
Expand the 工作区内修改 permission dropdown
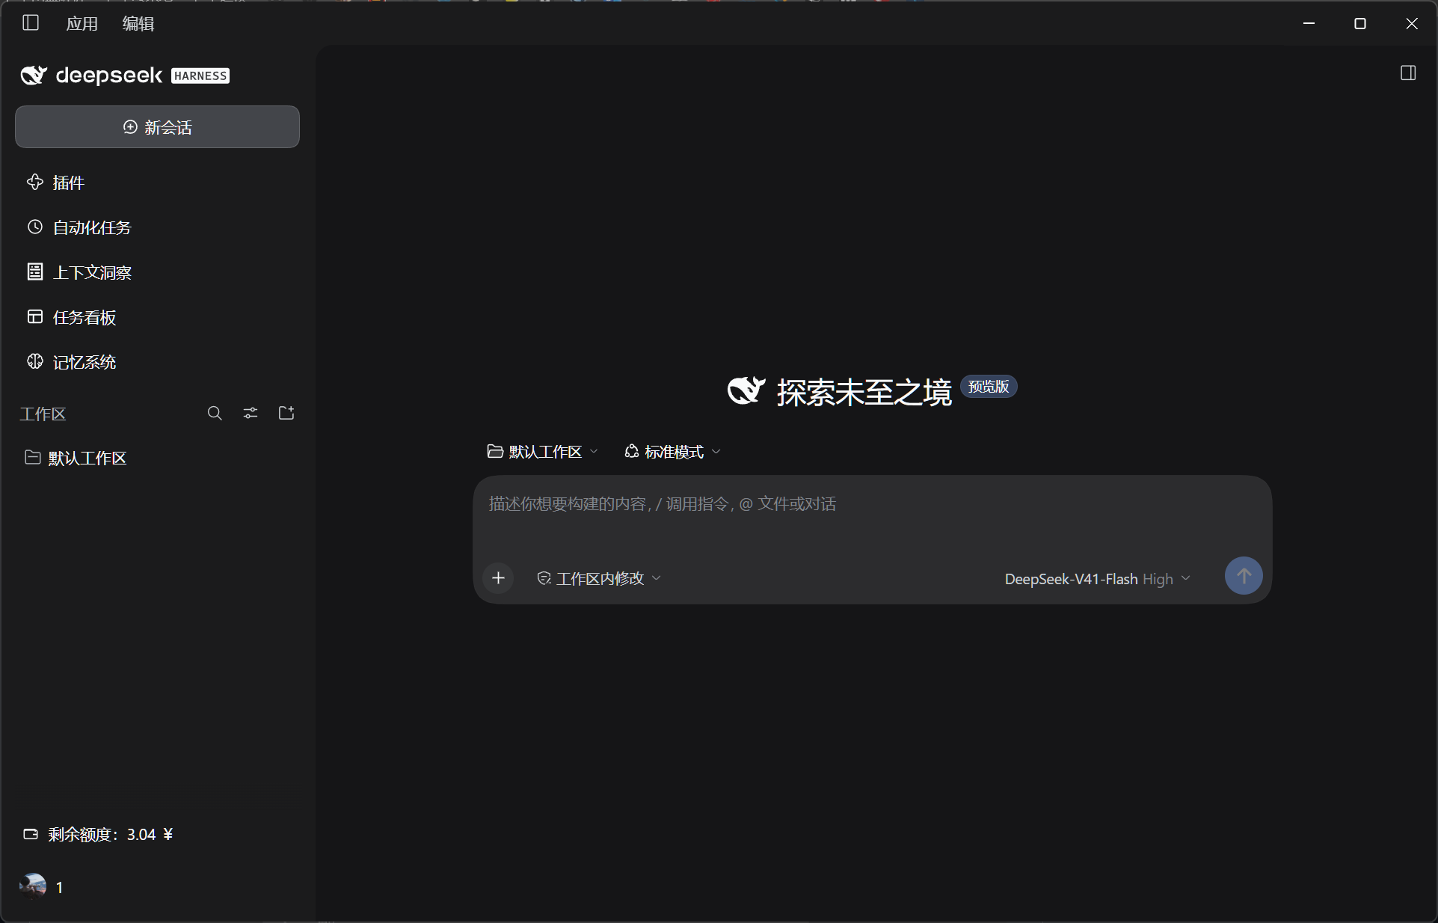(599, 578)
